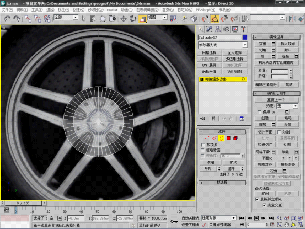Activate the Rotate tool

[133, 19]
